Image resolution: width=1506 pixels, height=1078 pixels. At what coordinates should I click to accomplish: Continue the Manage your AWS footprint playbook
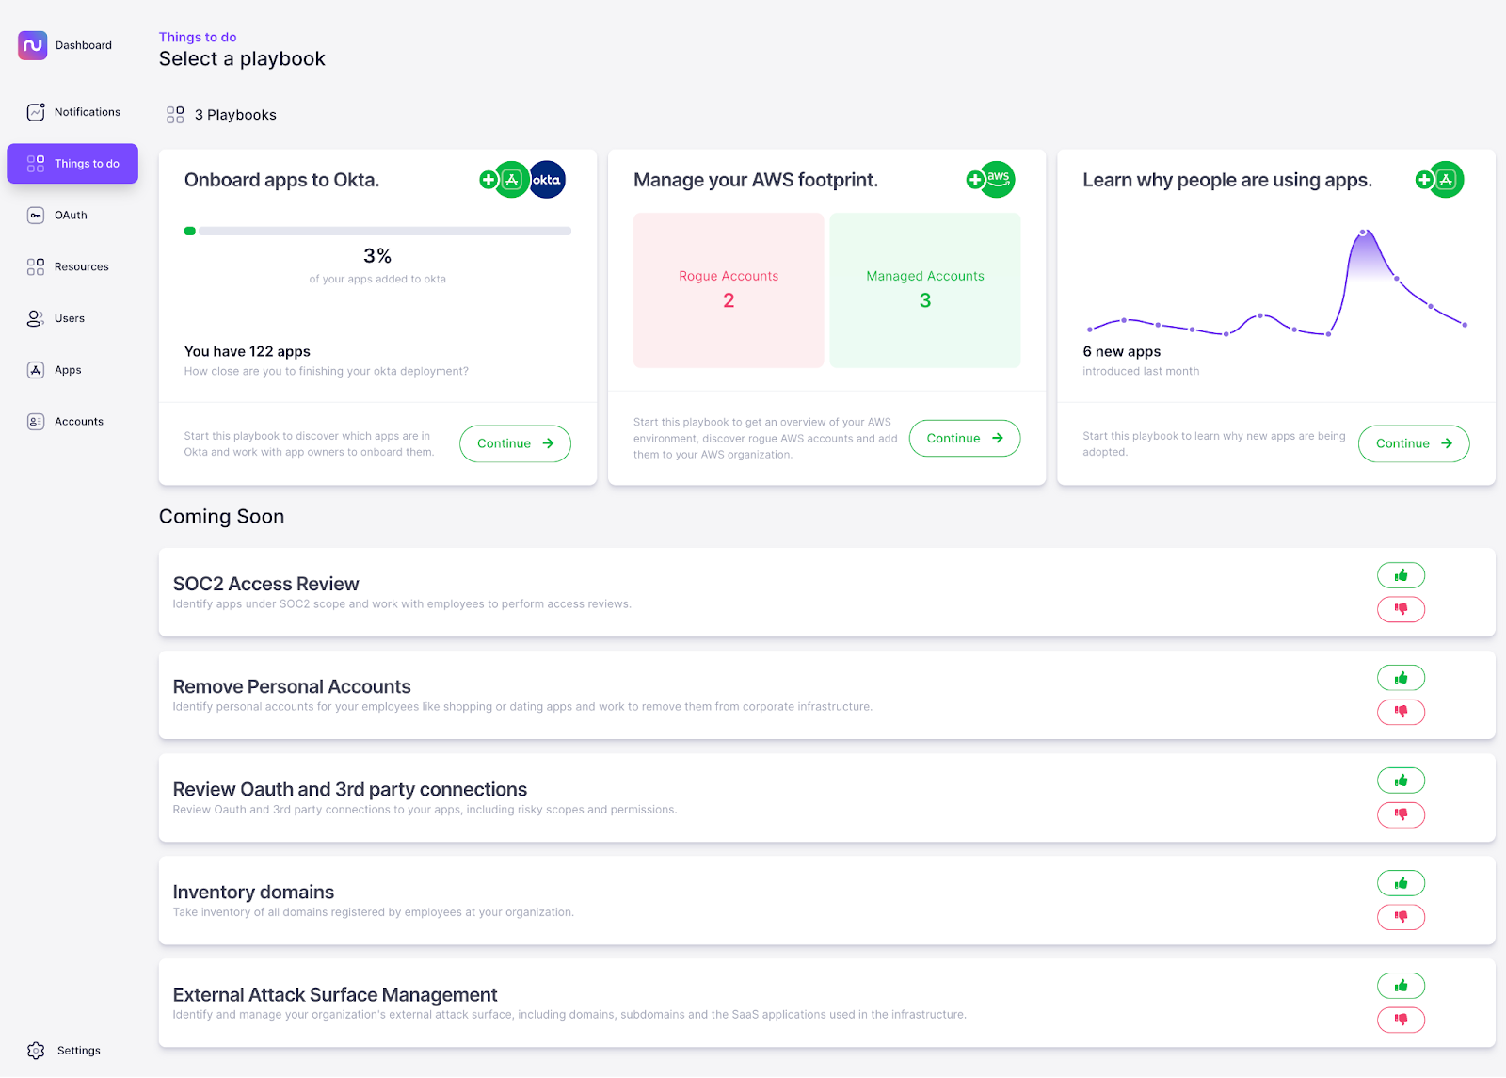[x=964, y=438]
